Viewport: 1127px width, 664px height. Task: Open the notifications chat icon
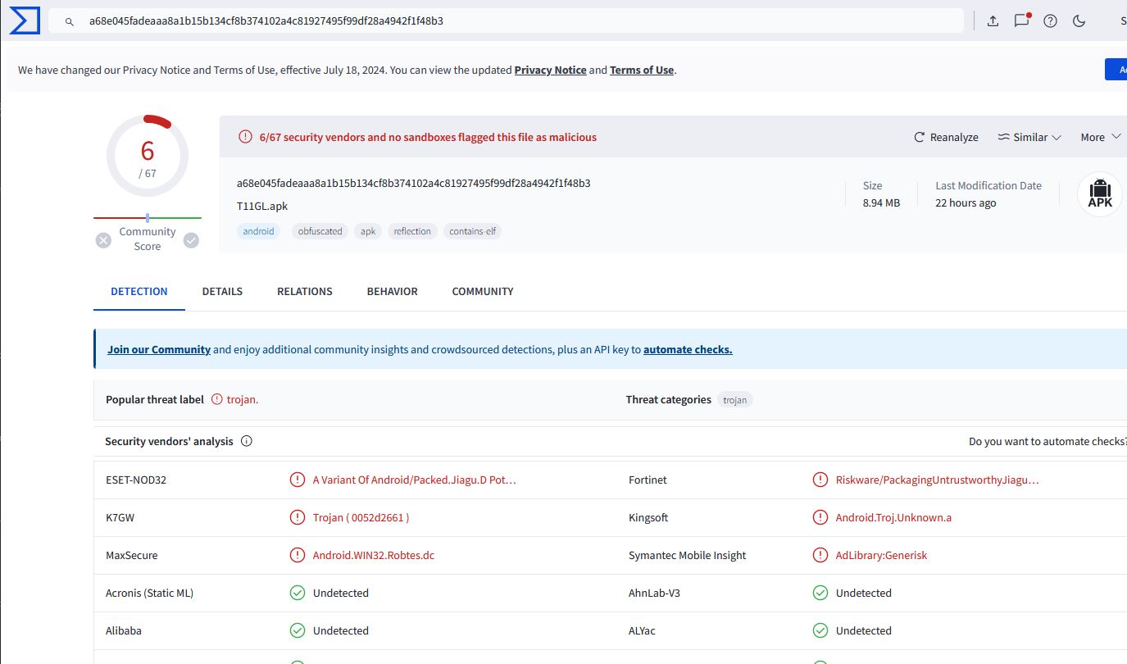click(1021, 21)
